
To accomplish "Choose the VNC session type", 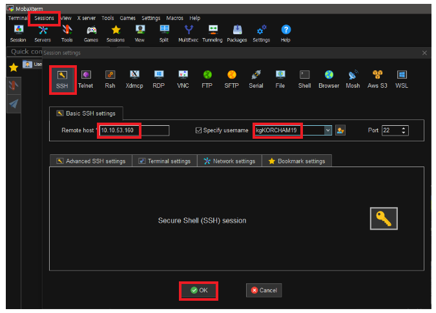I will pos(183,79).
